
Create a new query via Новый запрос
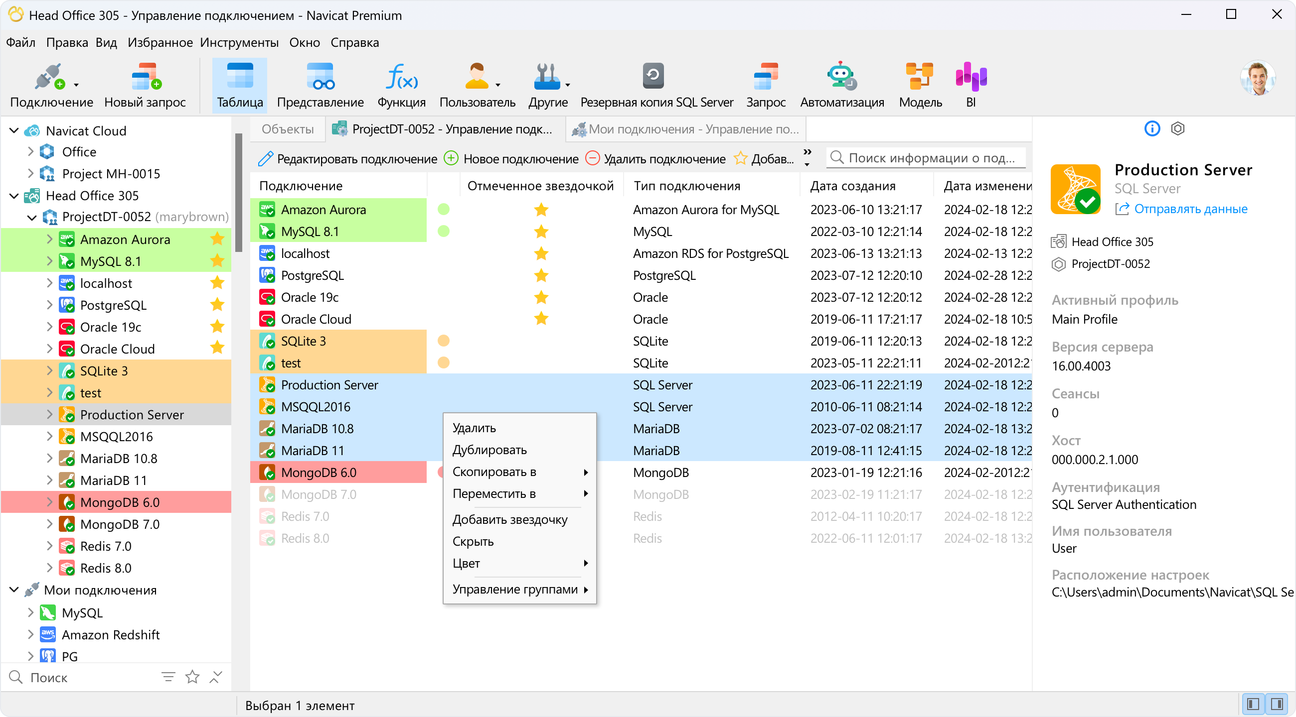click(145, 86)
